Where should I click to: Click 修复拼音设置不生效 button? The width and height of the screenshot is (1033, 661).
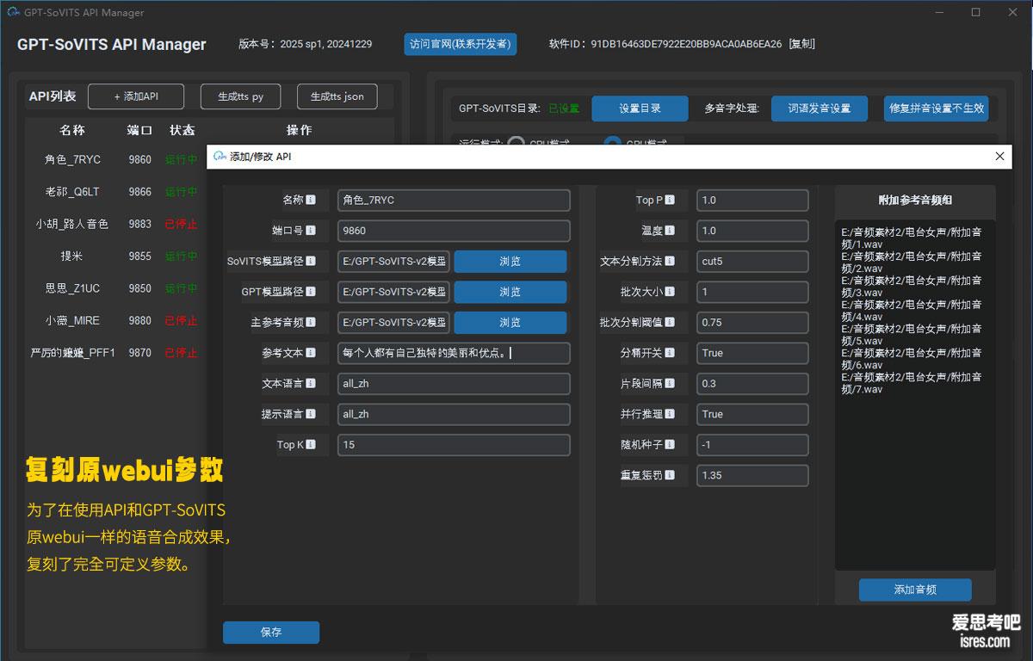pos(937,108)
